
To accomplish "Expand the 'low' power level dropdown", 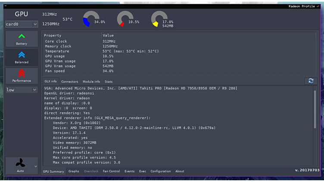I will point(22,90).
